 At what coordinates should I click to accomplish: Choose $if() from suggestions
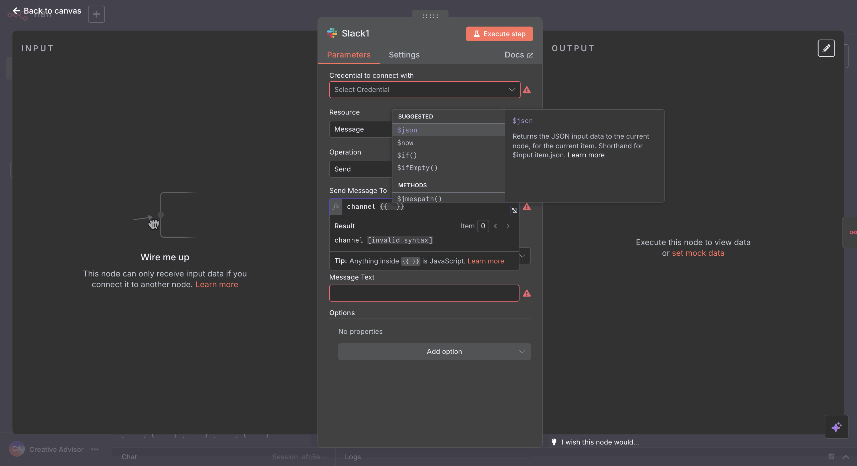[x=448, y=155]
